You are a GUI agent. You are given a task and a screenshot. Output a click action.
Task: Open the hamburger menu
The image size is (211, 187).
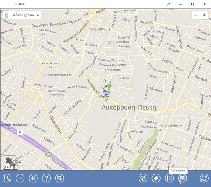[6, 4]
